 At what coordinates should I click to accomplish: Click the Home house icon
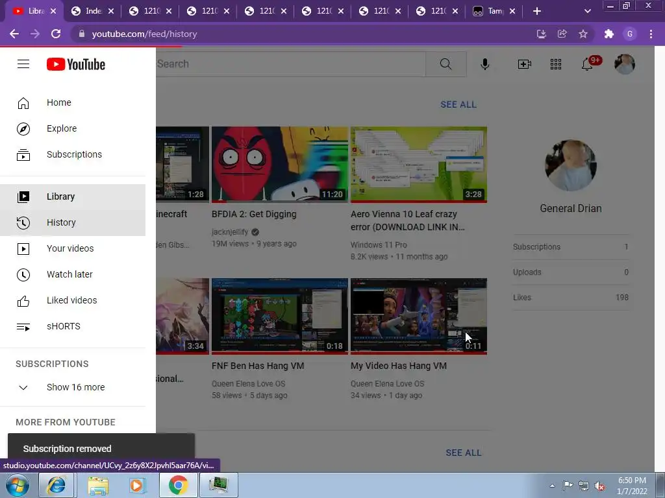[x=23, y=103]
